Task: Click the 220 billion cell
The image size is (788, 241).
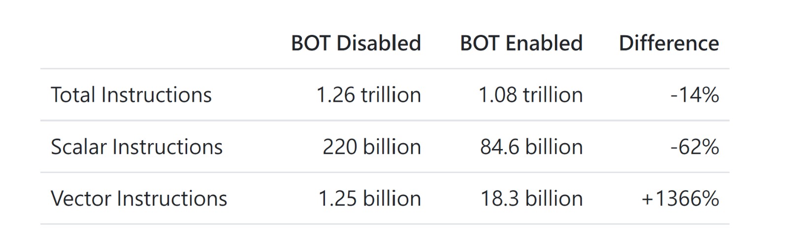Action: click(x=371, y=147)
